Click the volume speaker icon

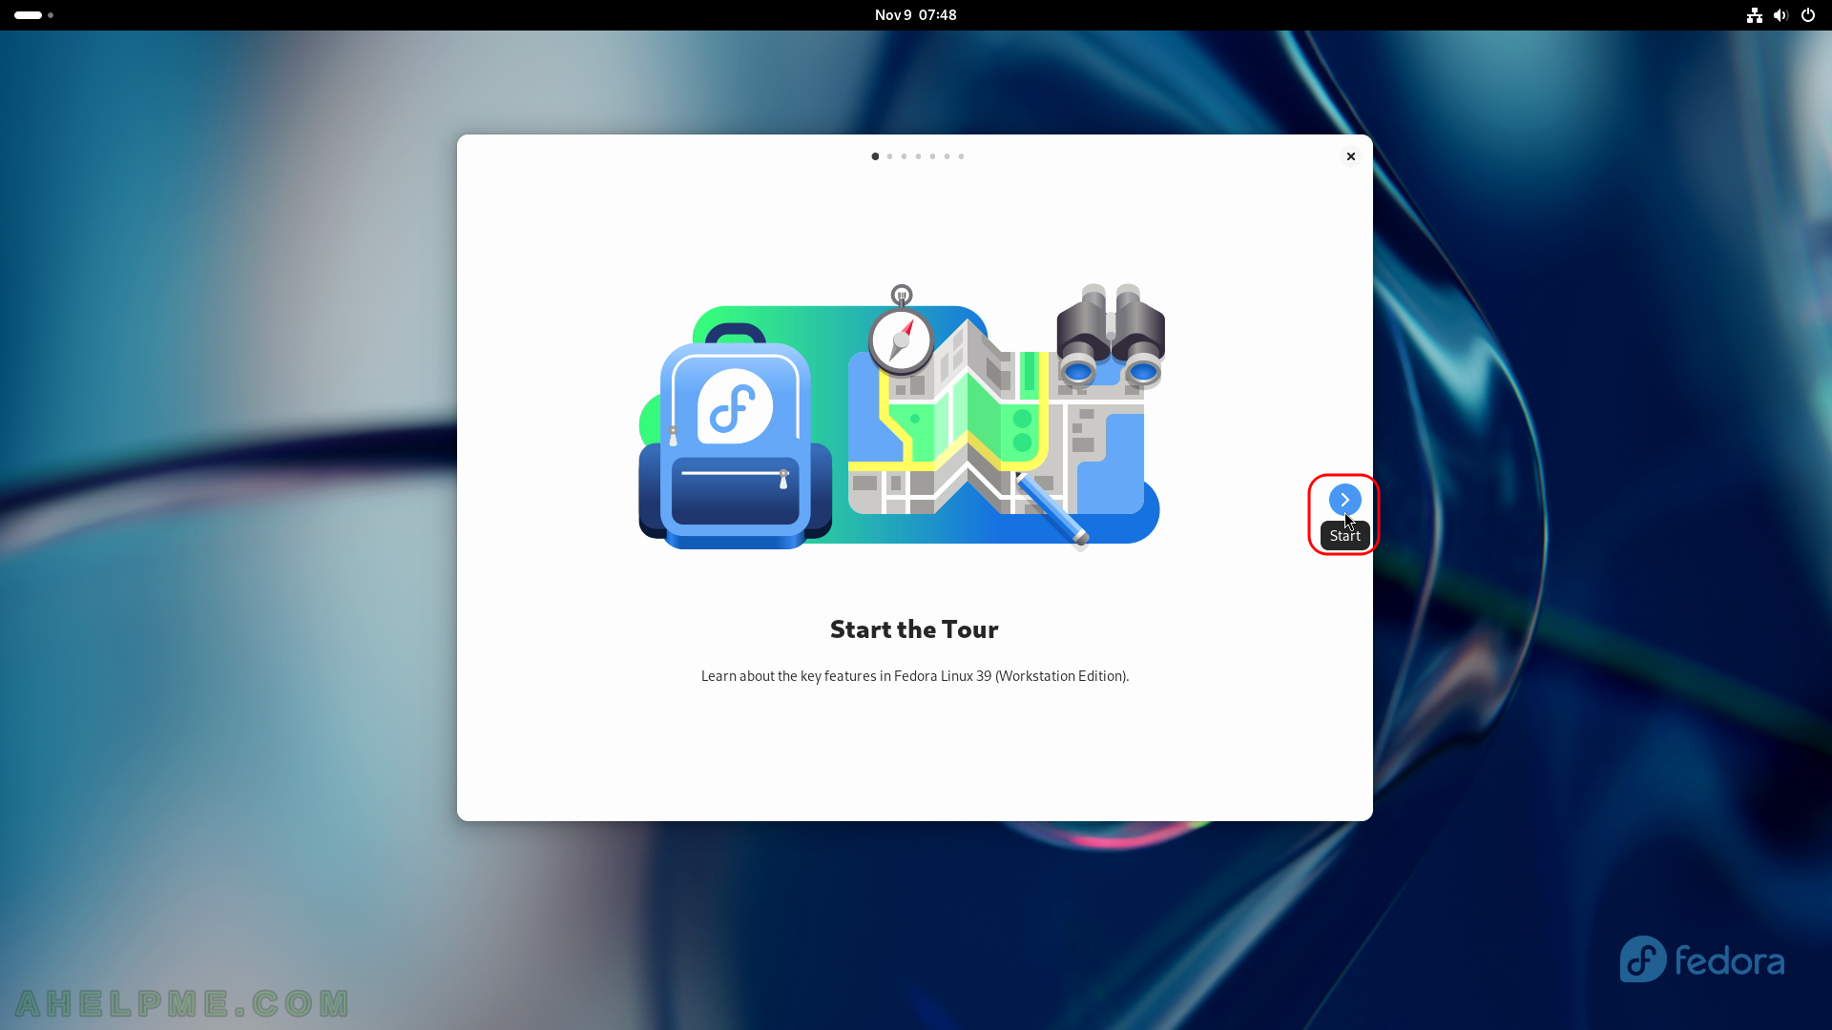1780,15
